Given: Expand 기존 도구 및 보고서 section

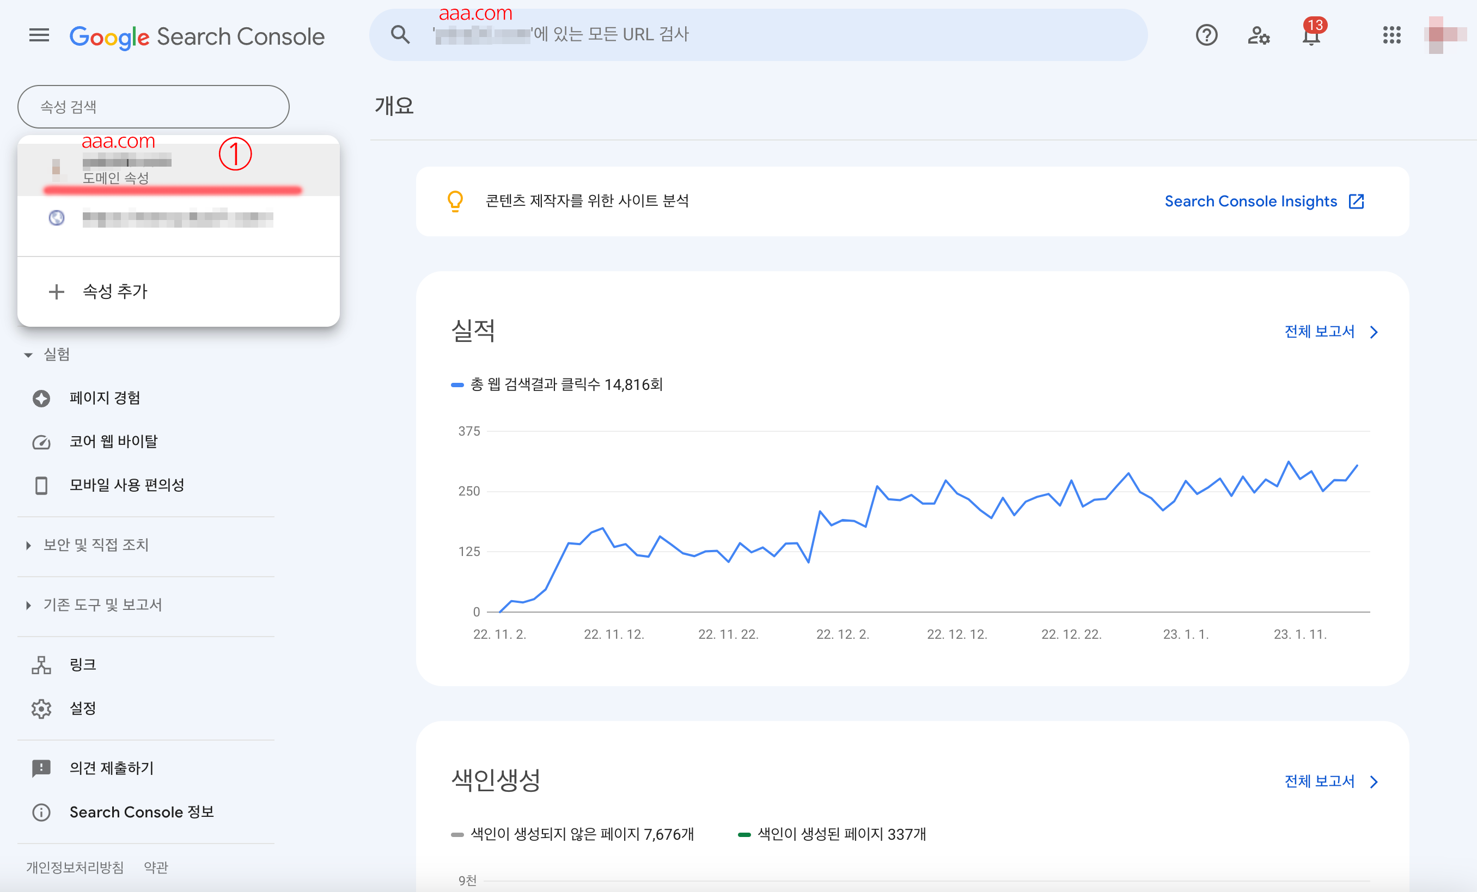Looking at the screenshot, I should [102, 605].
